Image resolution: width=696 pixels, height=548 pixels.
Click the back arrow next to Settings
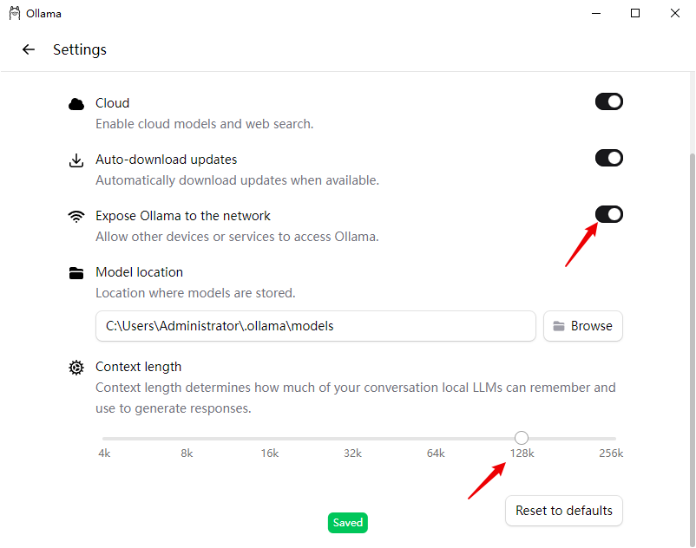tap(29, 49)
